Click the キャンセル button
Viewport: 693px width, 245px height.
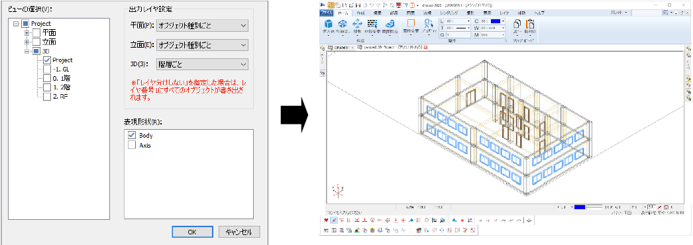(239, 232)
